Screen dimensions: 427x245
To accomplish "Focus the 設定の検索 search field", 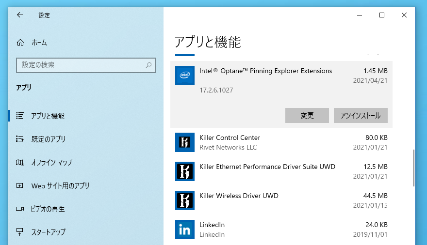I will (86, 65).
